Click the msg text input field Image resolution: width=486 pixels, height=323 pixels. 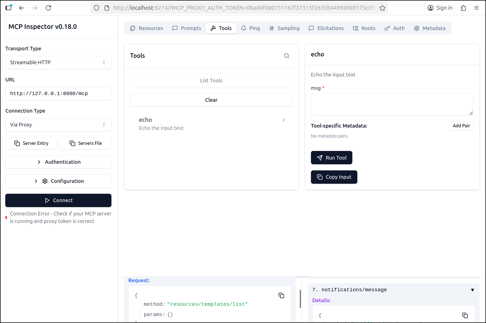(x=392, y=104)
